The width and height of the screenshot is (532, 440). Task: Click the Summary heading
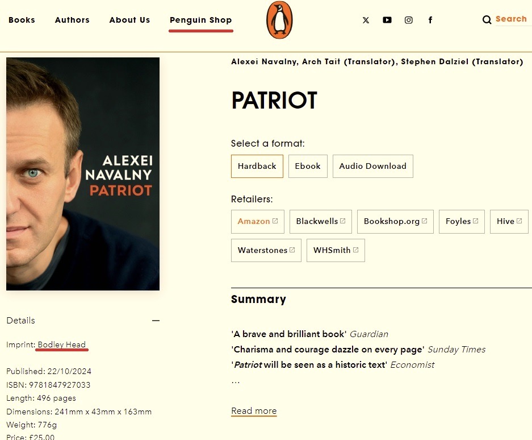click(258, 300)
